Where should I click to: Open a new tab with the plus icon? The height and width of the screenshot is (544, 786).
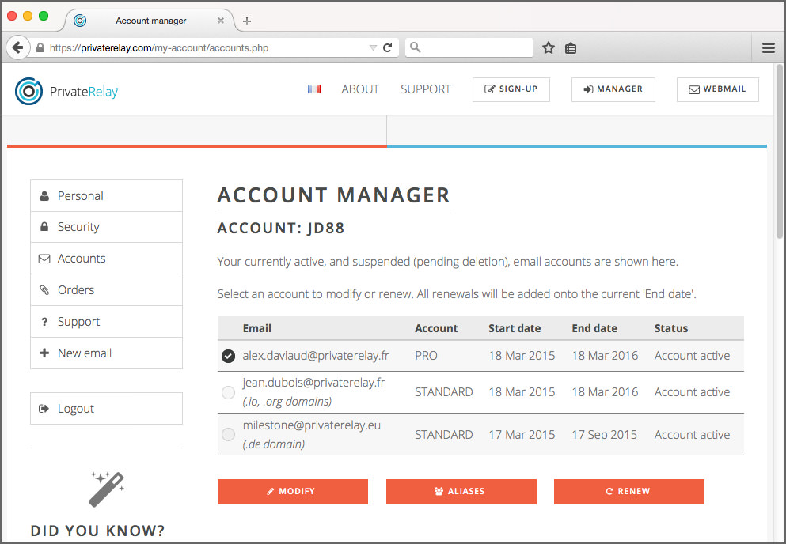247,21
